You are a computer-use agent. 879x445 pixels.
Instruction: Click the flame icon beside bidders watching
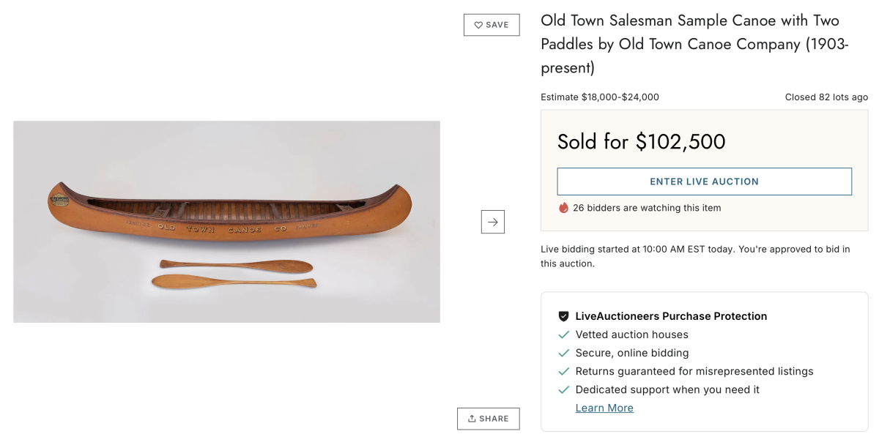[x=563, y=208]
